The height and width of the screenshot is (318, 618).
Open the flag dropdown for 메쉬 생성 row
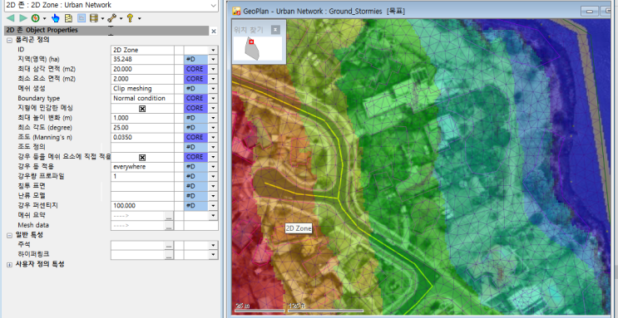click(213, 89)
